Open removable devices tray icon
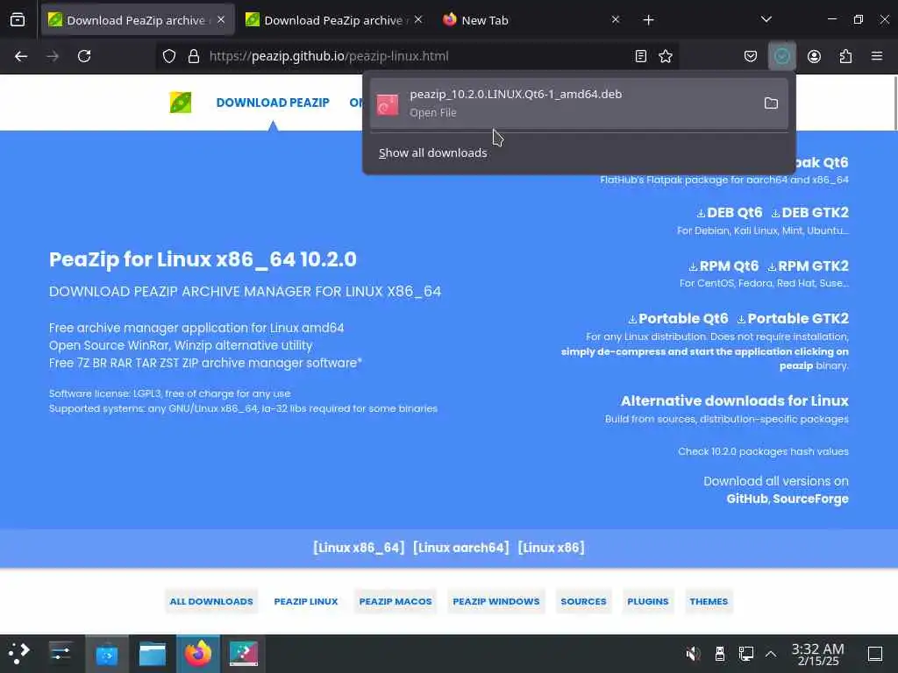 720,654
